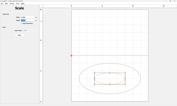Enable the Keep Proportions checkbox
The image size is (177, 106).
[x=22, y=23]
